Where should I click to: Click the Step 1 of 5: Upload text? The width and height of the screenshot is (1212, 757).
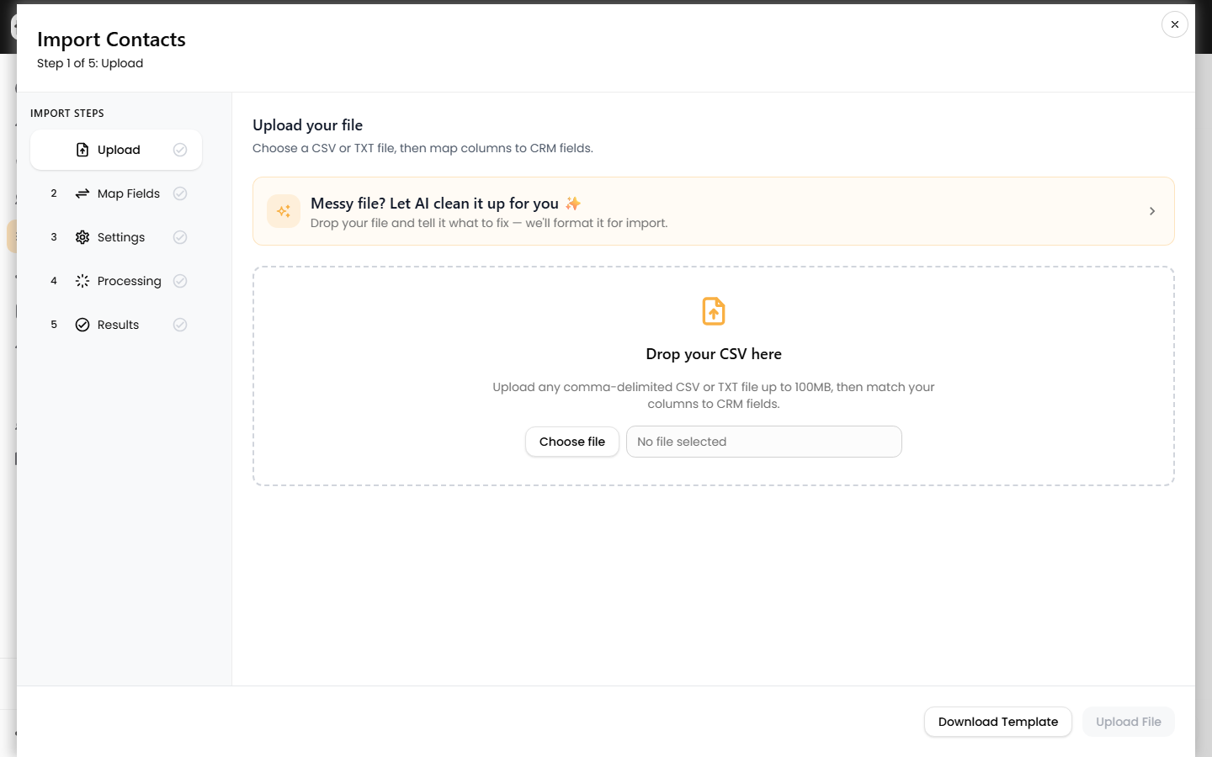90,63
